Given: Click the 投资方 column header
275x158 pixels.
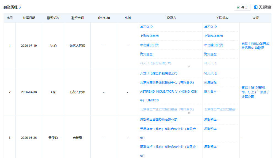Looking at the screenshot, I should (171, 18).
